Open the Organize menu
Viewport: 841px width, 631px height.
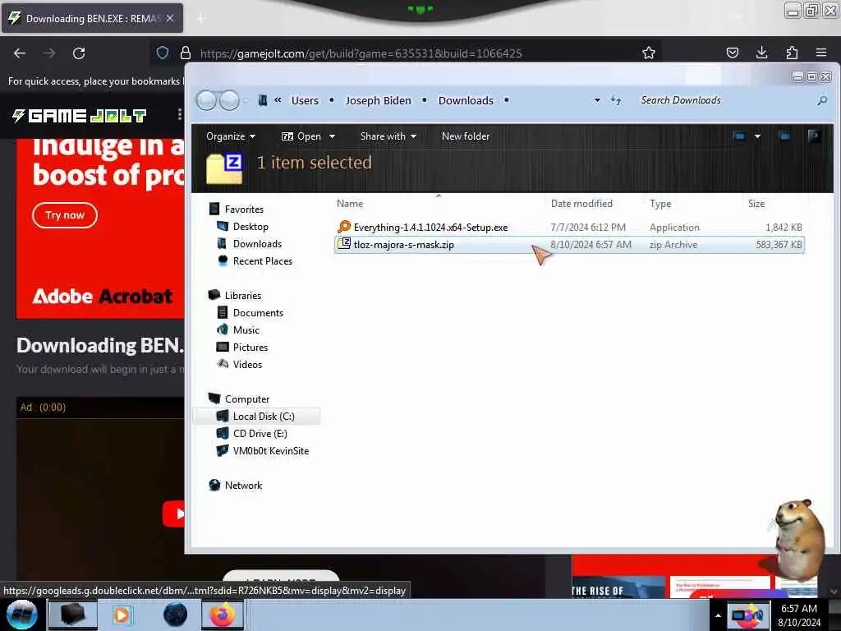click(x=231, y=136)
